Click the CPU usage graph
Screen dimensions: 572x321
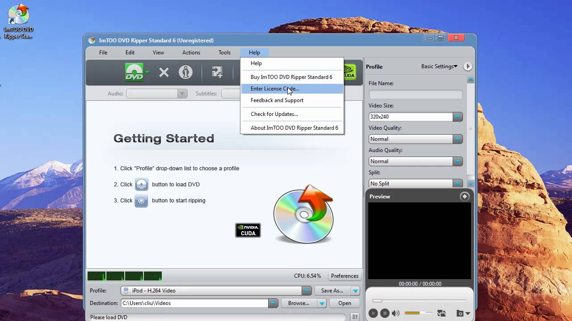point(125,276)
